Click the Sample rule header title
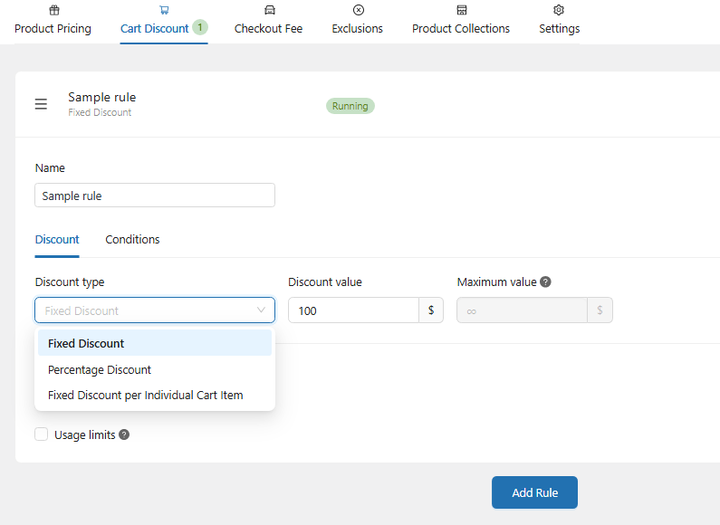720x525 pixels. tap(102, 97)
